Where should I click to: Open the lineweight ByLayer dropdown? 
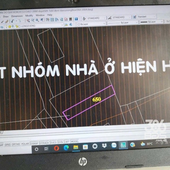162,21
